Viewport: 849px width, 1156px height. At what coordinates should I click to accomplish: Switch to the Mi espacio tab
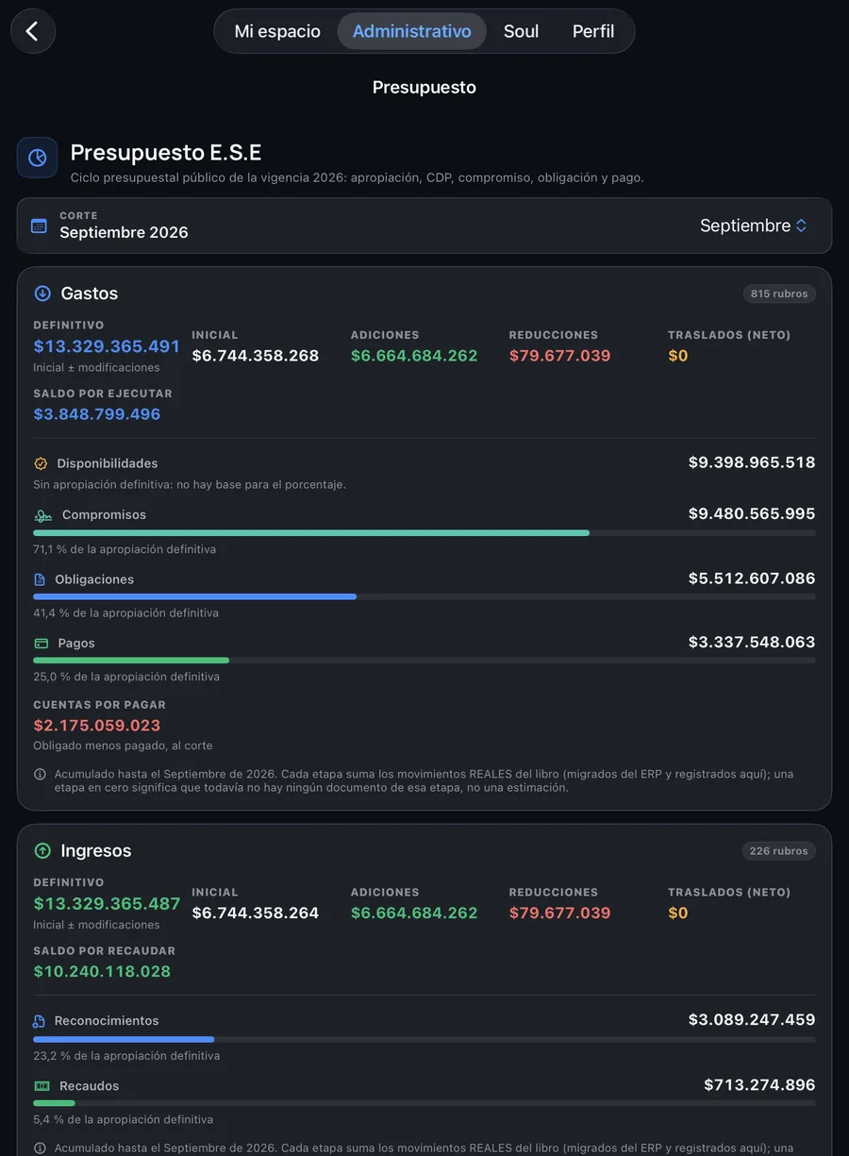[x=277, y=31]
